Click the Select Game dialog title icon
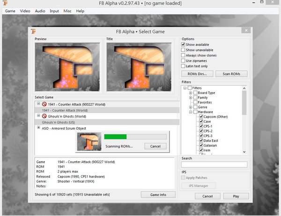281x216 pixels. pos(35,31)
